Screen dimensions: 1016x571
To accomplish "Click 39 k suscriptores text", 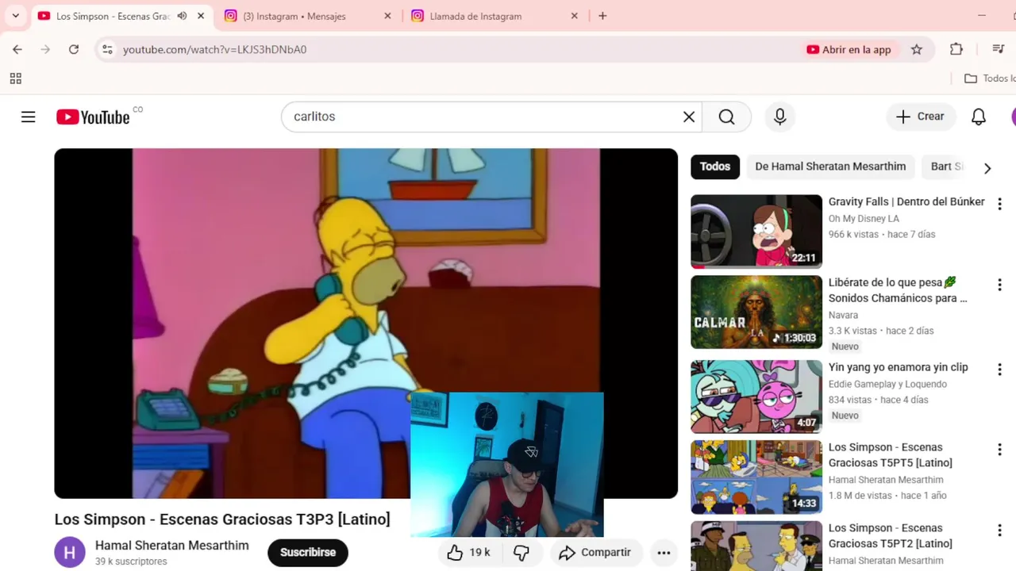I will point(131,561).
